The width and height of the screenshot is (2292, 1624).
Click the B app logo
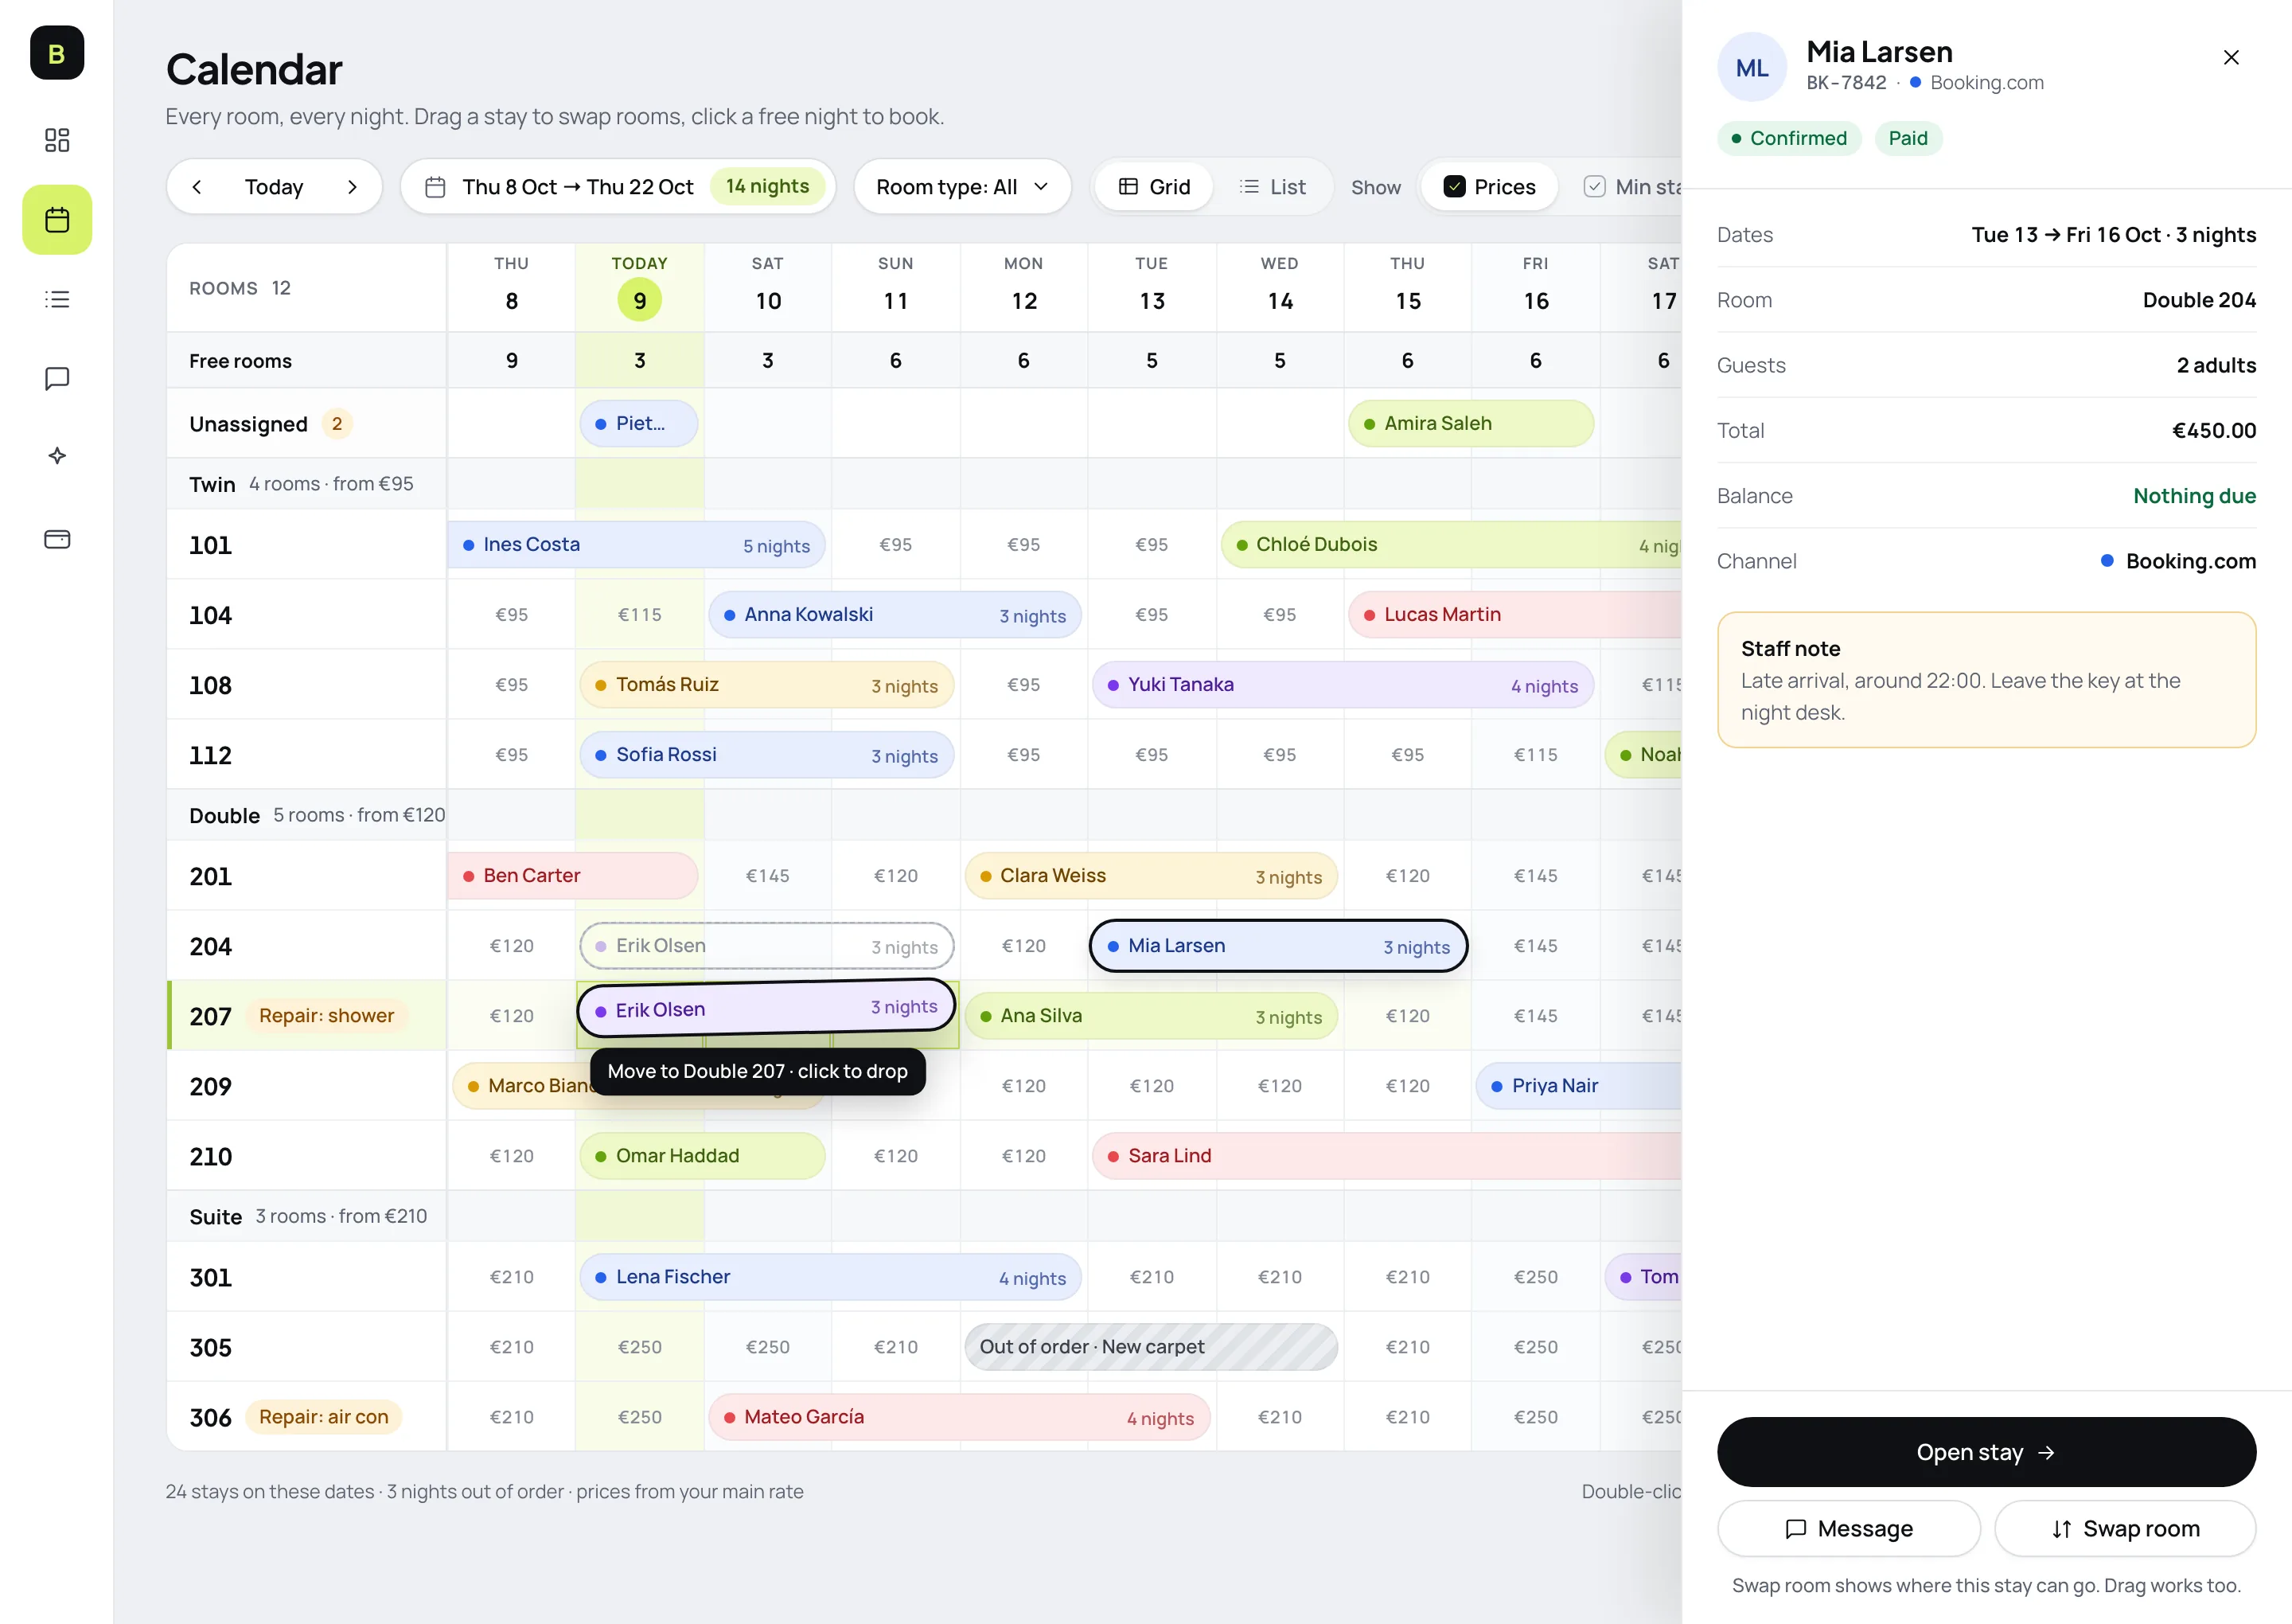[57, 53]
